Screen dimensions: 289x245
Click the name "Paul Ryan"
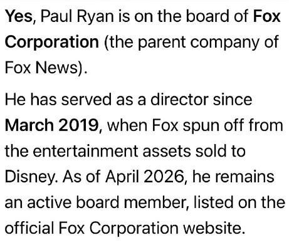click(x=77, y=16)
